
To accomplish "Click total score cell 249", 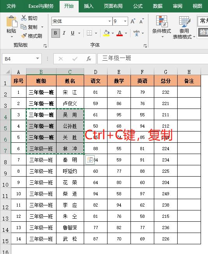I will (x=166, y=194).
